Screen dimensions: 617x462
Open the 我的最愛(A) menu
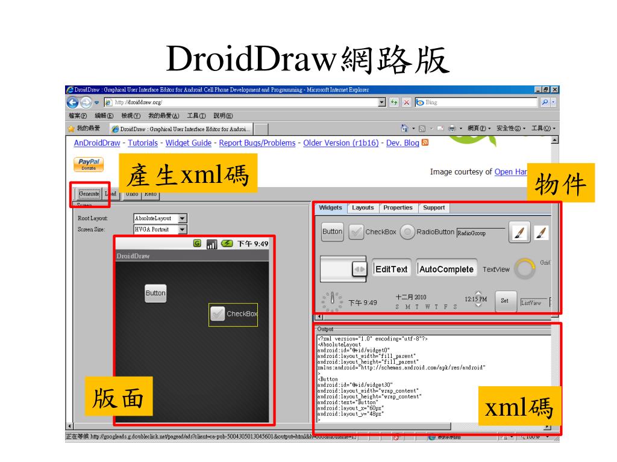164,116
